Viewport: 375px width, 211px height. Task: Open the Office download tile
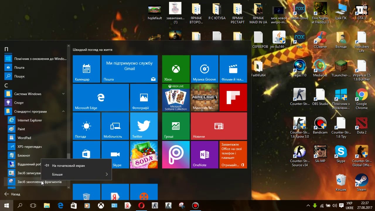[x=233, y=155]
